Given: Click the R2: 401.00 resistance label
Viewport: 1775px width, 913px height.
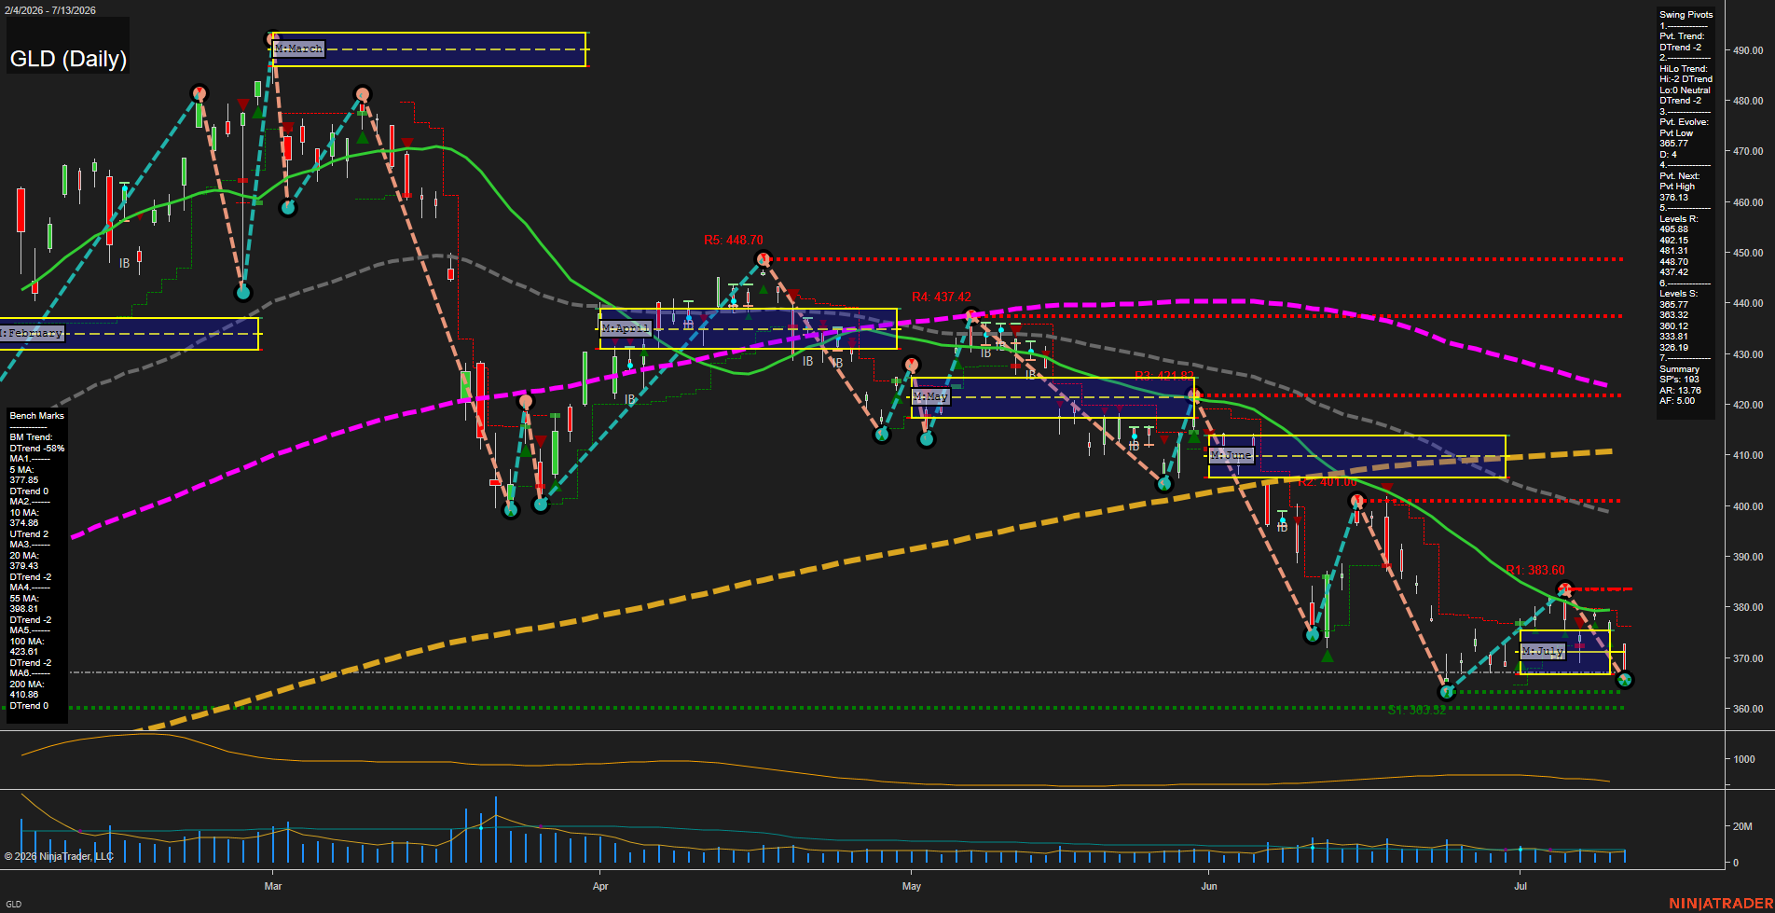Looking at the screenshot, I should [1328, 482].
